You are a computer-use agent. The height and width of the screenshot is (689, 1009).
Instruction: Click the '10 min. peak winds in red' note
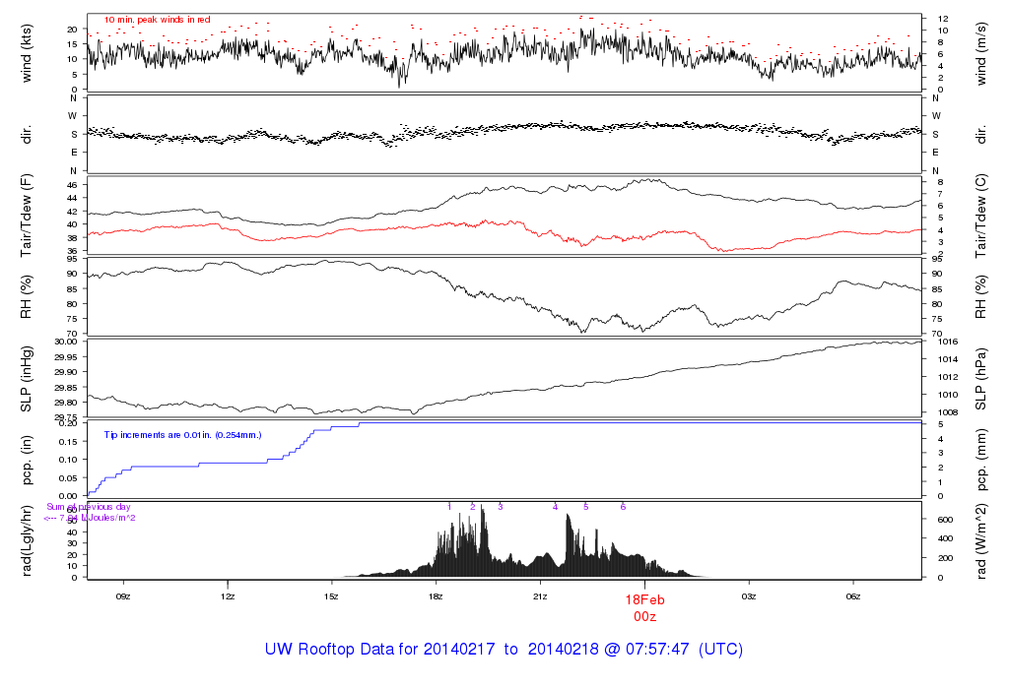[x=157, y=20]
